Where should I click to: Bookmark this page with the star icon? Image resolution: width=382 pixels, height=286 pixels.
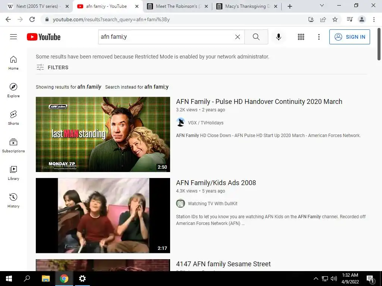pyautogui.click(x=335, y=19)
